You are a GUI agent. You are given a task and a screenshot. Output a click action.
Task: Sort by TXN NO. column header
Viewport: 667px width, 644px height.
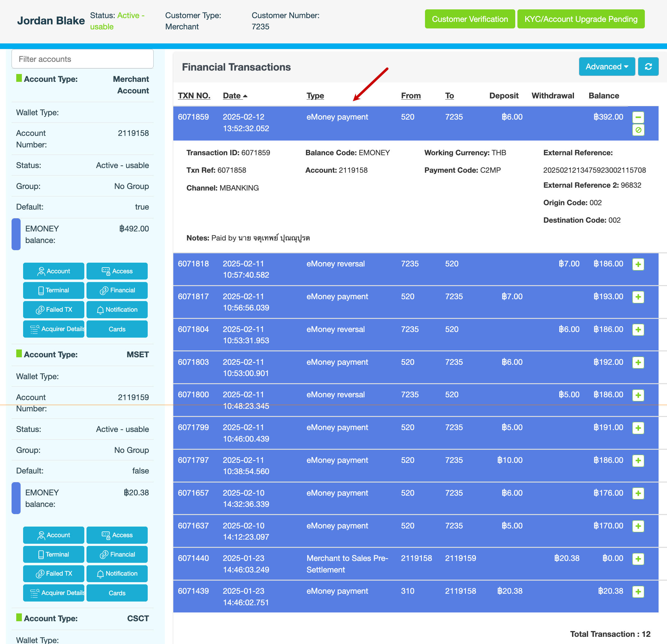point(194,96)
